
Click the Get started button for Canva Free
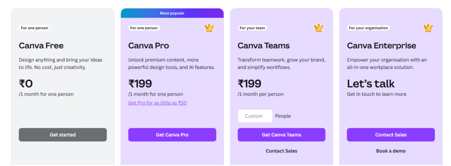(63, 135)
